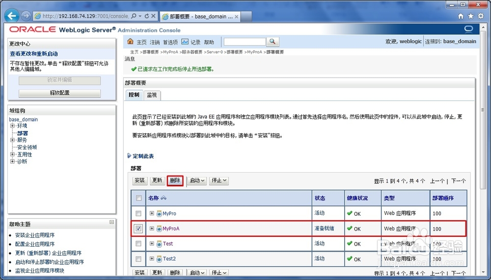Check the Test2 row checkbox

pyautogui.click(x=138, y=259)
